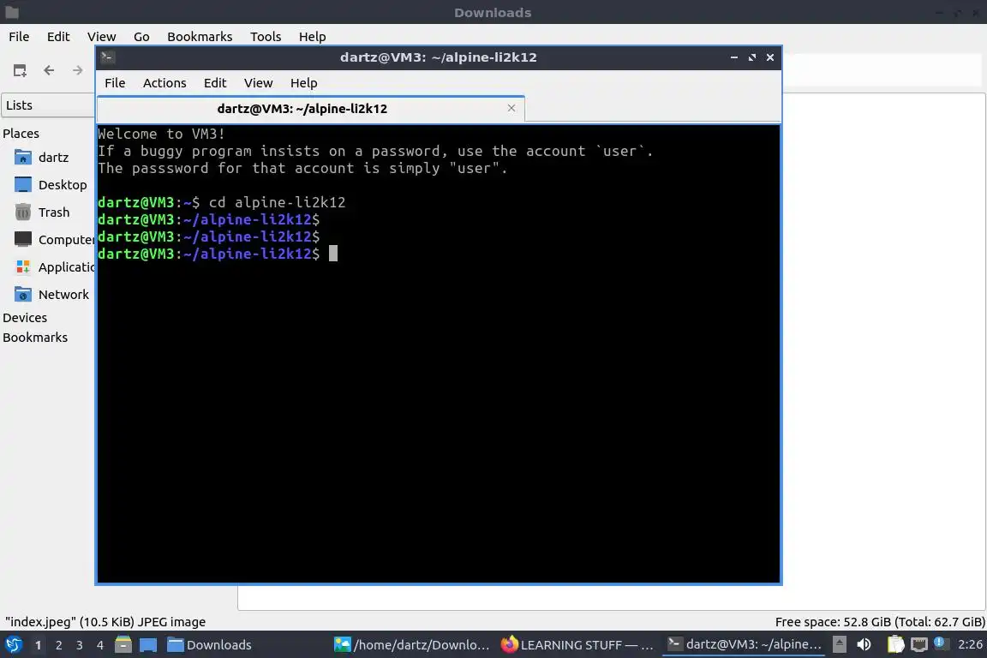The width and height of the screenshot is (987, 658).
Task: Switch to workspace 2 in the pager
Action: (x=58, y=645)
